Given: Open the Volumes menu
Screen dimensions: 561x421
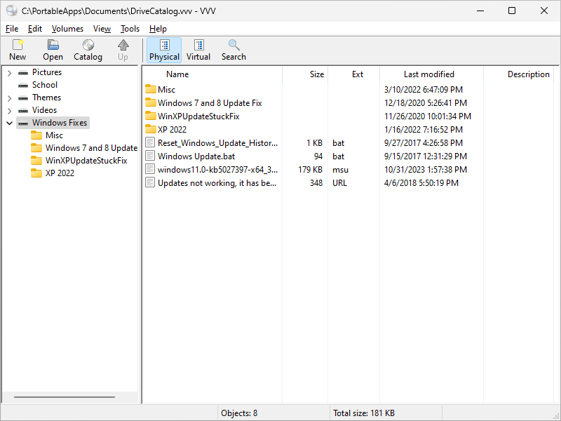Looking at the screenshot, I should [67, 29].
